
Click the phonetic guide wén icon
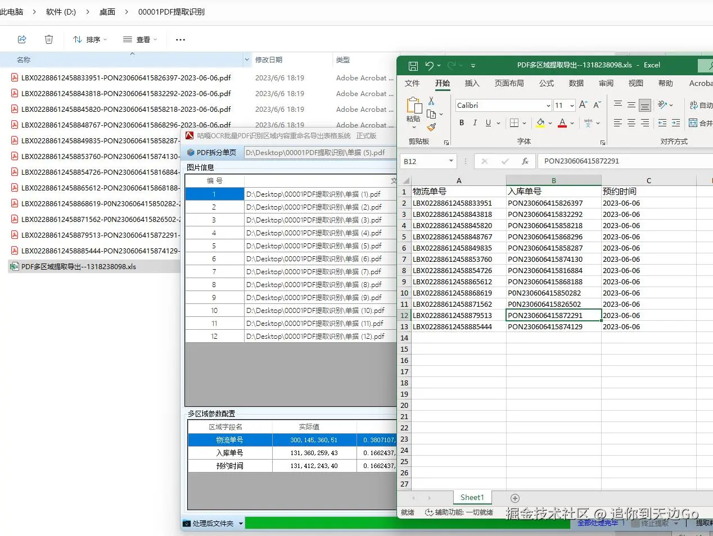(588, 122)
